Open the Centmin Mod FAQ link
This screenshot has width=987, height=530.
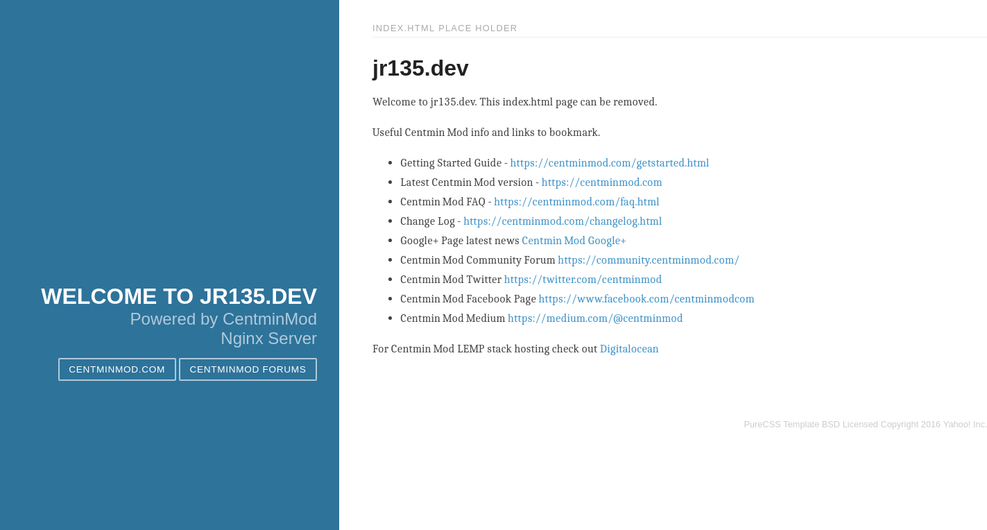576,202
